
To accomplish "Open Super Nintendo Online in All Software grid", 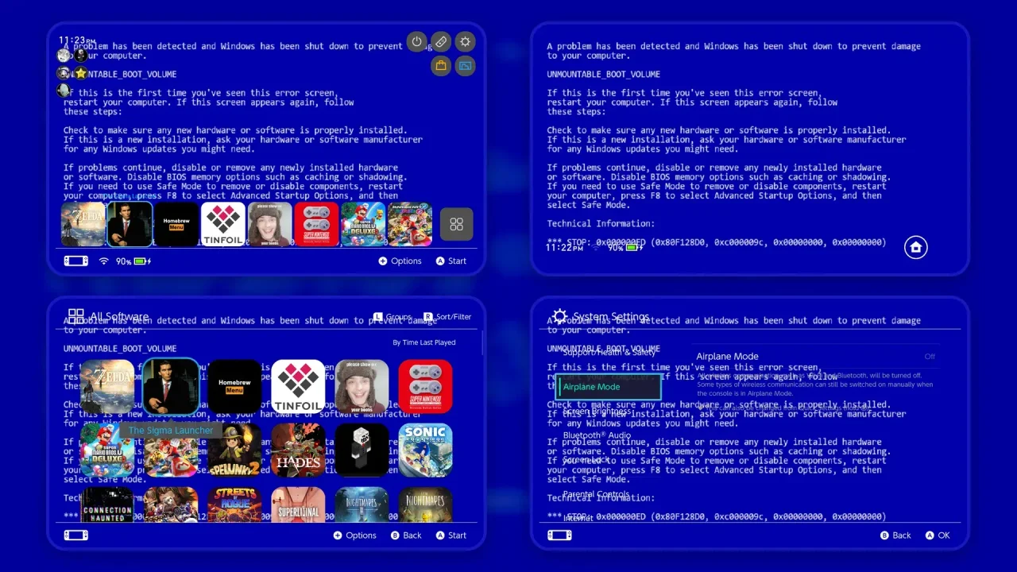I will coord(425,387).
